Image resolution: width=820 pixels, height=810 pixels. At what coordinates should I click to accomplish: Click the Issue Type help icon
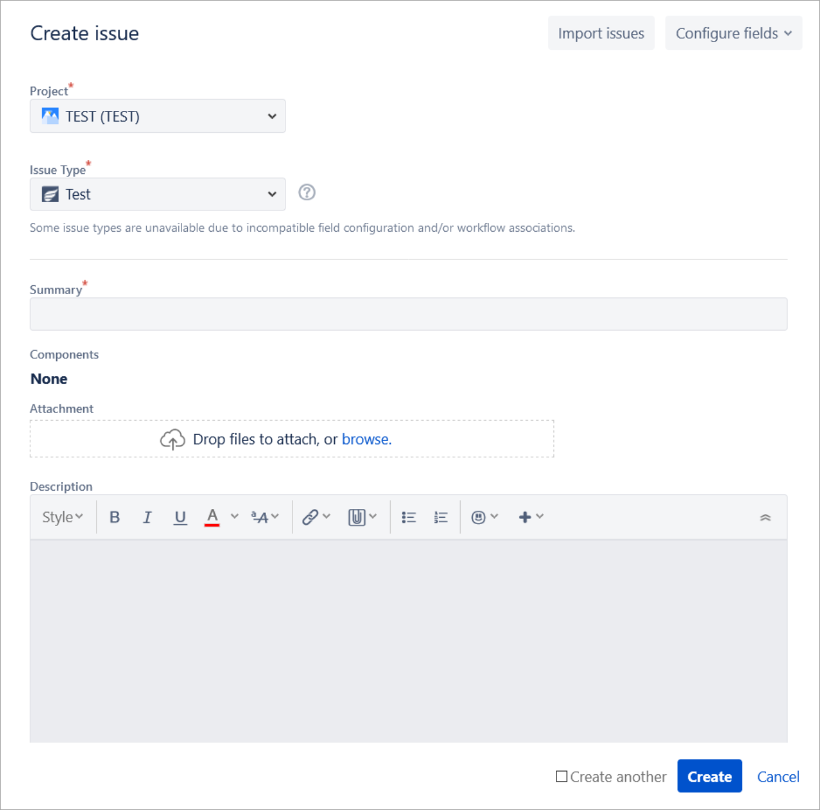click(x=307, y=193)
